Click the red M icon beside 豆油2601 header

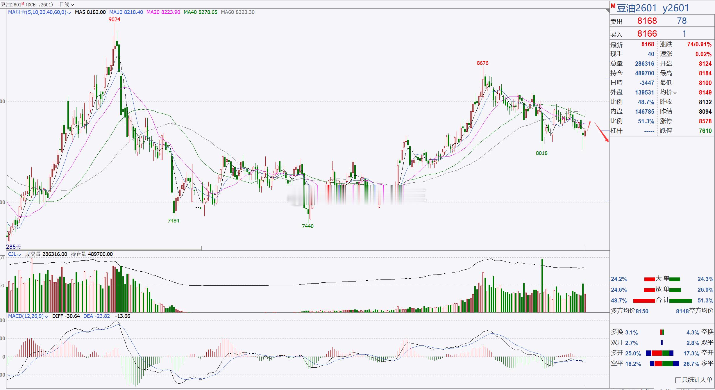click(613, 6)
